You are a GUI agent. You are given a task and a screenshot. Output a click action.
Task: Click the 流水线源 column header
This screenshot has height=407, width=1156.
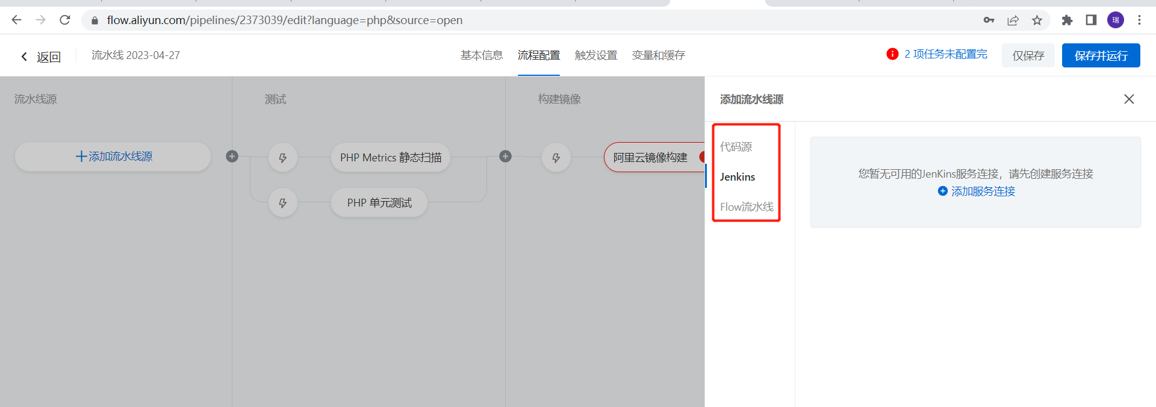[x=36, y=99]
